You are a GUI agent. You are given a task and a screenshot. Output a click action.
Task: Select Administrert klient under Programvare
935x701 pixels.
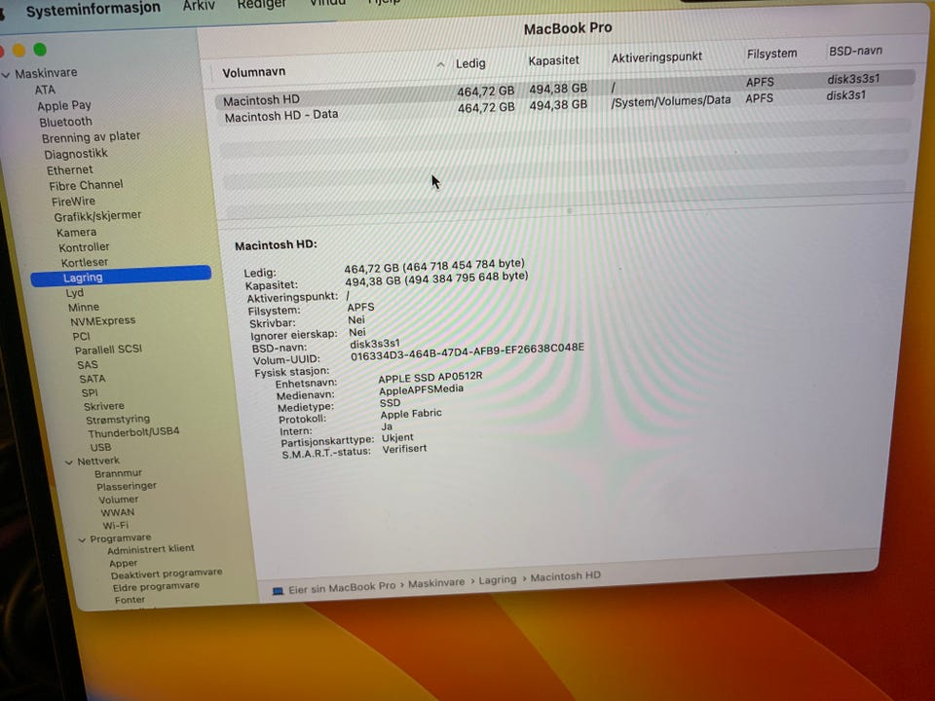pyautogui.click(x=150, y=549)
